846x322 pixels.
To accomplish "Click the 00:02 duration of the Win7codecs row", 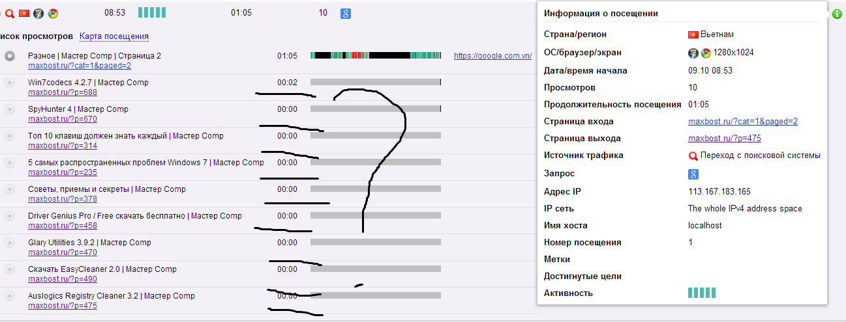I will point(287,83).
